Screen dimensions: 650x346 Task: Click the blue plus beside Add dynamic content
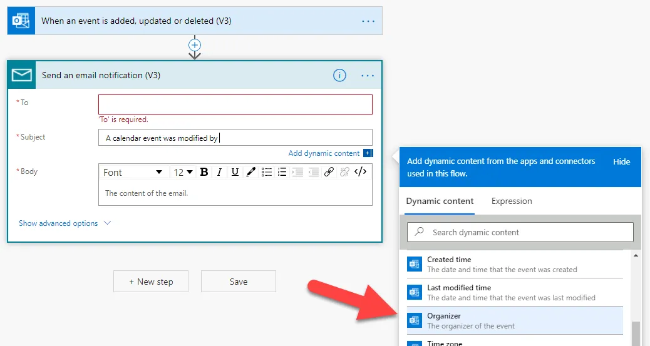(368, 153)
